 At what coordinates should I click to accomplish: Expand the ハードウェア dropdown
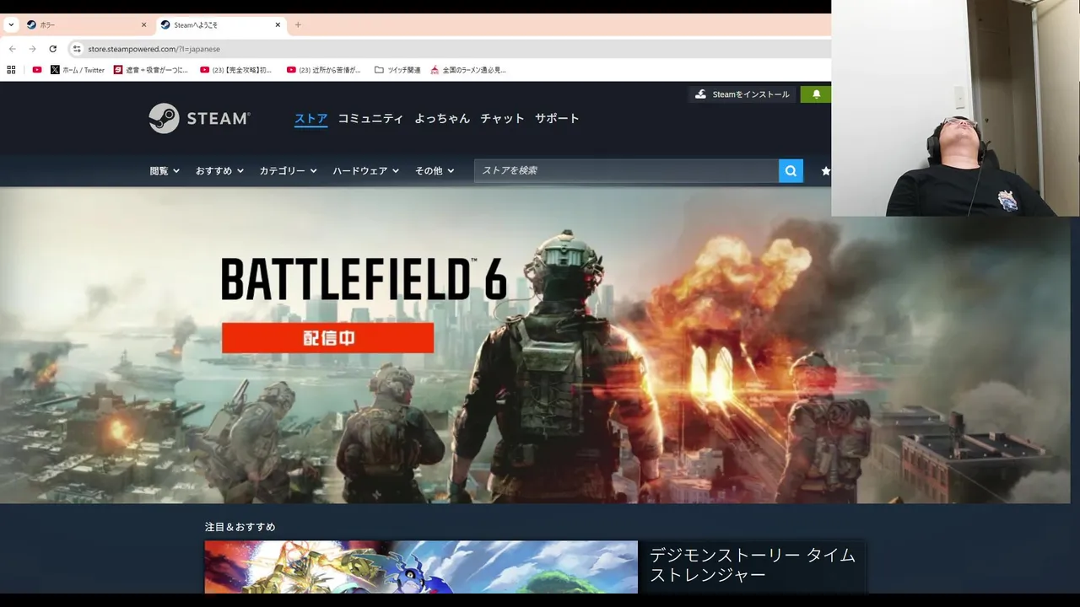click(367, 170)
